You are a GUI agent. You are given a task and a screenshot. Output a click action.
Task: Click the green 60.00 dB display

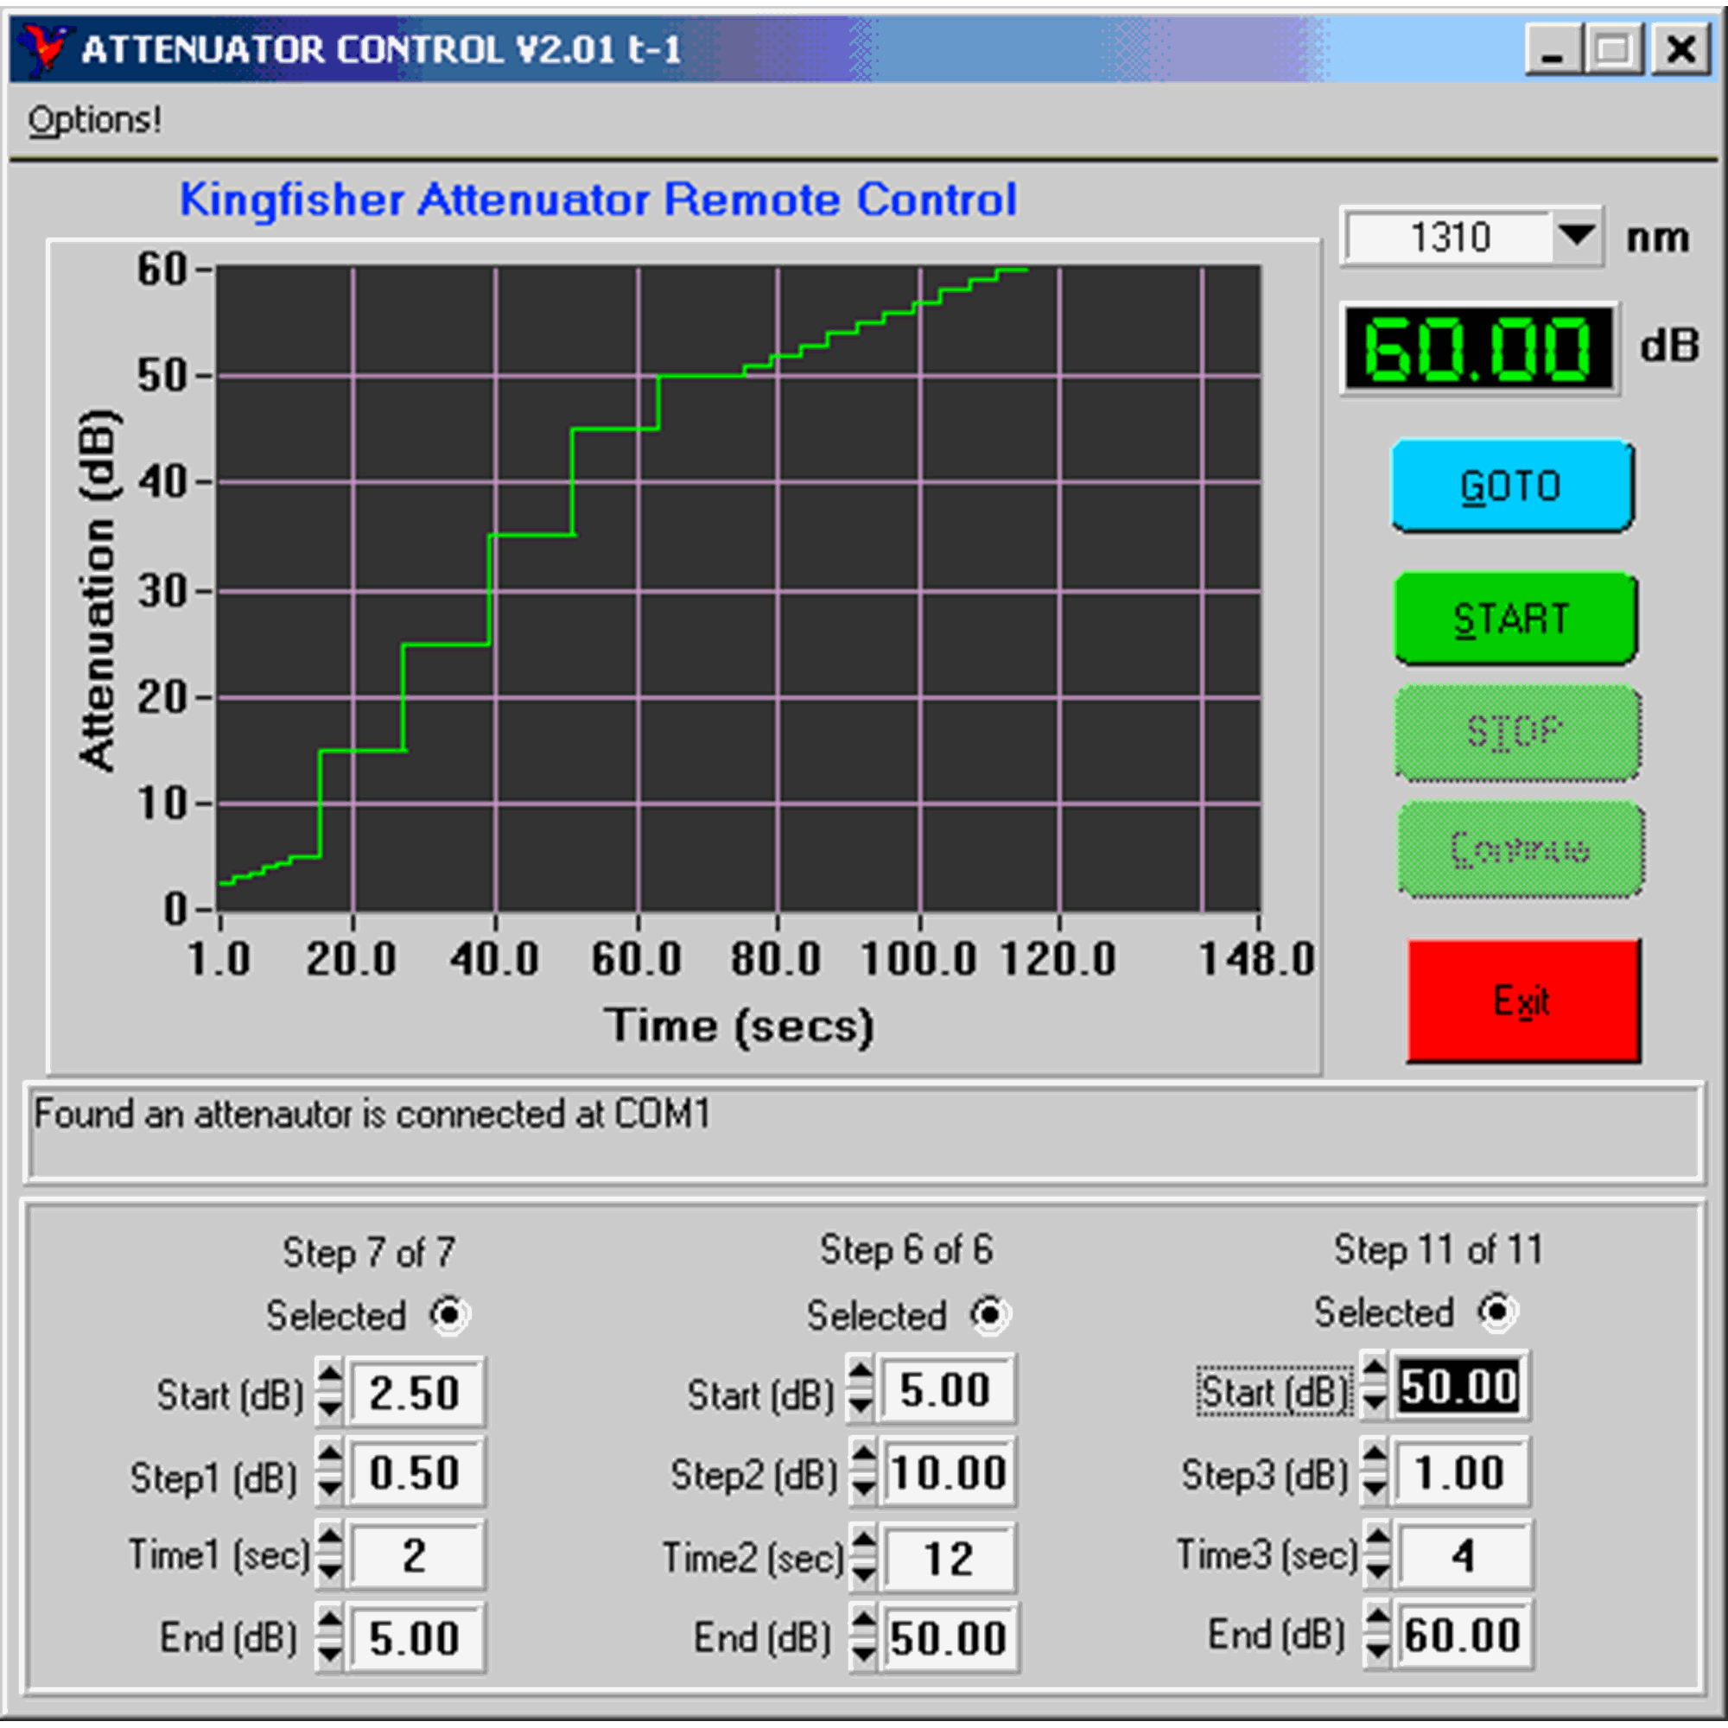click(x=1477, y=350)
